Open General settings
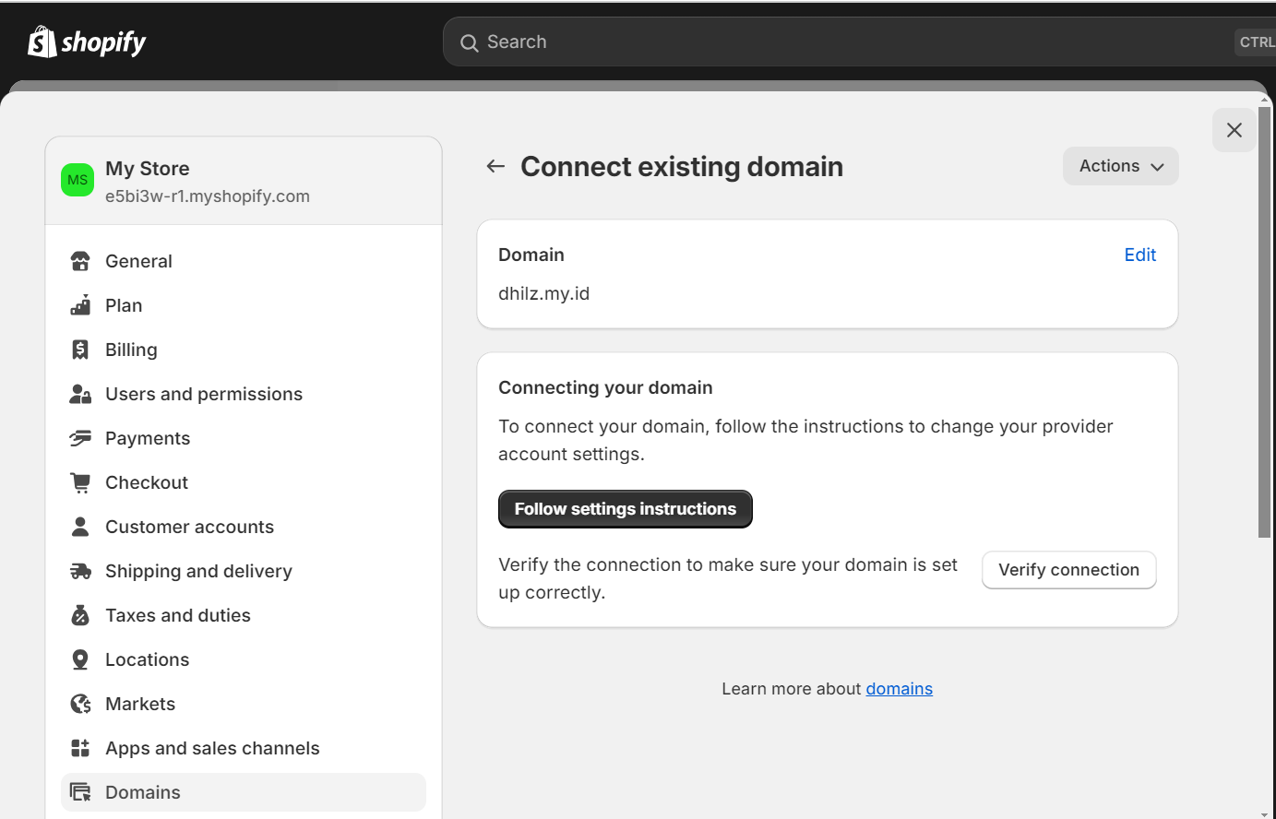Image resolution: width=1276 pixels, height=819 pixels. click(x=244, y=261)
